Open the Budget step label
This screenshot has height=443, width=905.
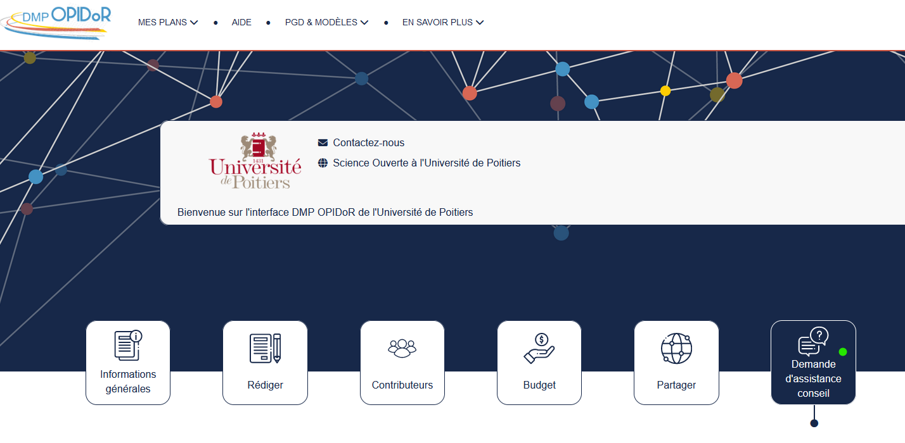tap(539, 385)
